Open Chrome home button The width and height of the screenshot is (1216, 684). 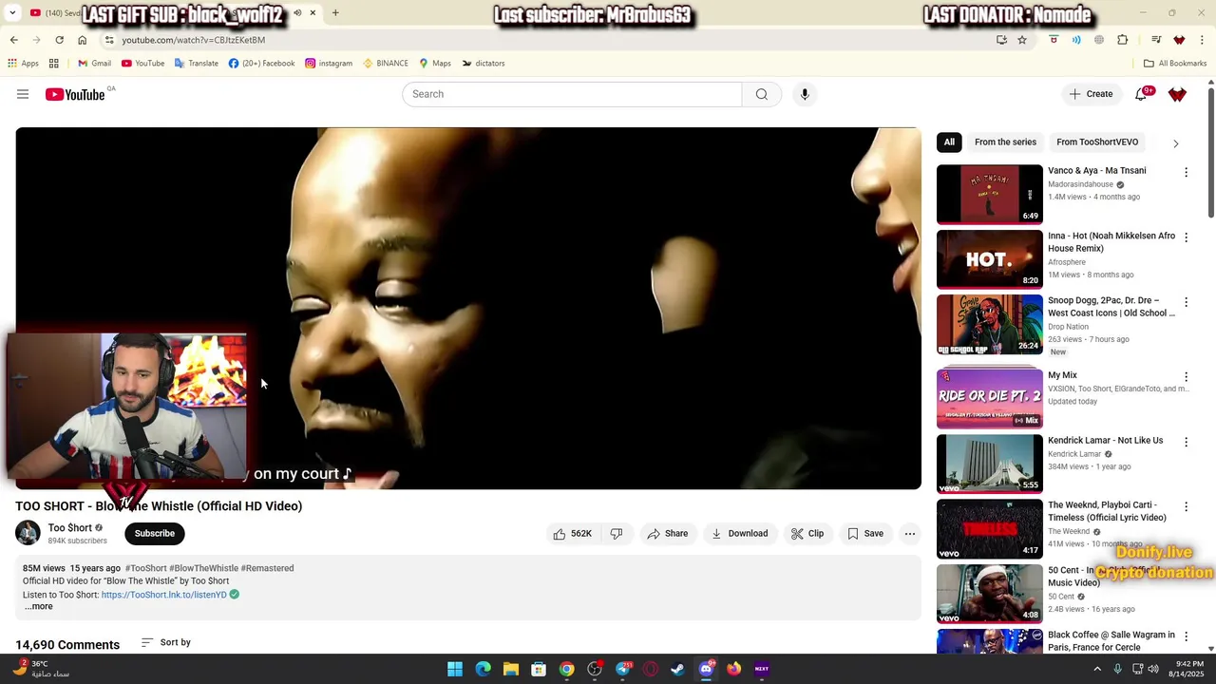[82, 40]
